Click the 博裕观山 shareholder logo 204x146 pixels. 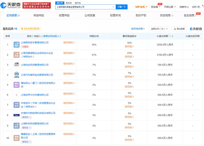(17, 85)
